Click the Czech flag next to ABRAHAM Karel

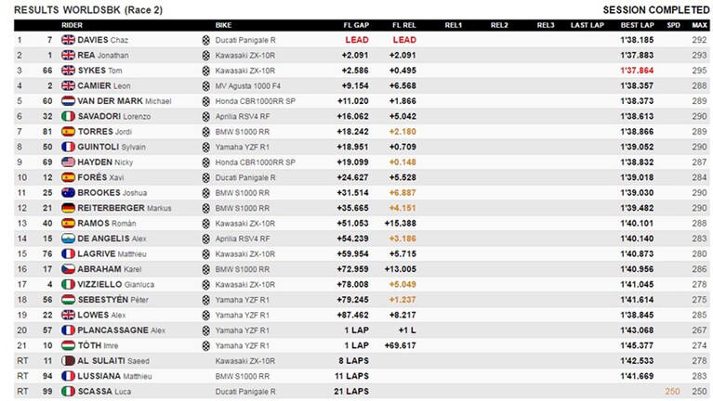pos(68,269)
